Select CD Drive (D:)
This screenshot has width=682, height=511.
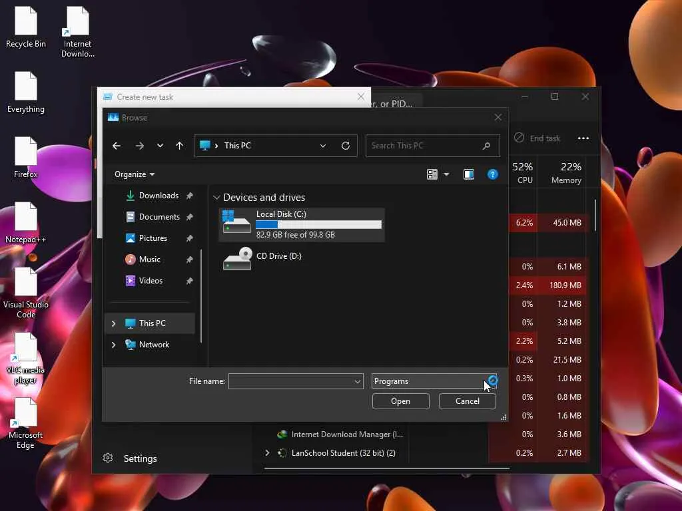pyautogui.click(x=262, y=259)
